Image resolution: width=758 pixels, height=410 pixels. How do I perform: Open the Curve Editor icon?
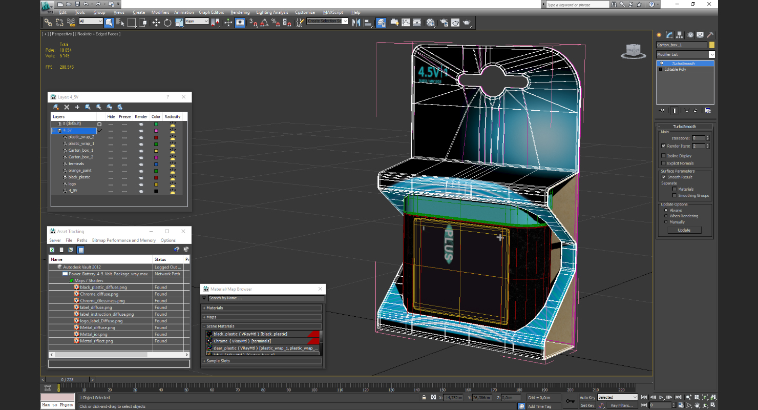(406, 23)
